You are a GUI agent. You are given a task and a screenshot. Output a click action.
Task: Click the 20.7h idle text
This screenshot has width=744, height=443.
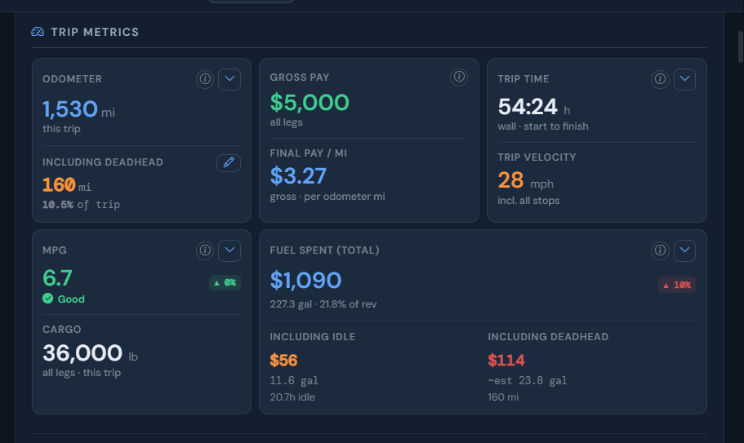(x=292, y=397)
